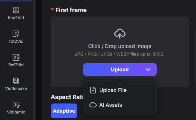Screen dimensions: 196x120
Task: Open Ref2Vid by its text label
Action: [x=16, y=65]
